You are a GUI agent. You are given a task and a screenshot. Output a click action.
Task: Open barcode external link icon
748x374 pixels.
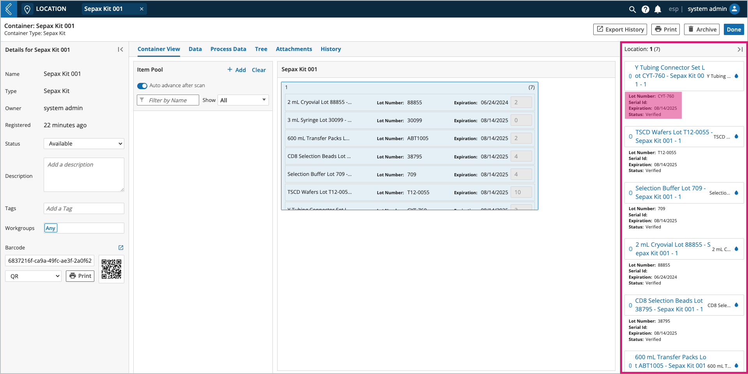pos(121,248)
